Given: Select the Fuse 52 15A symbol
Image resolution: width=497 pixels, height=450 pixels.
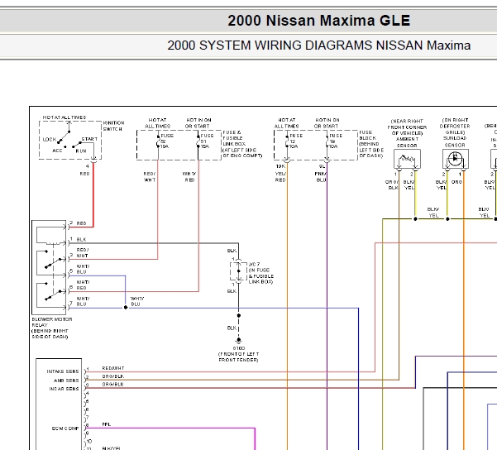Looking at the screenshot, I should [x=158, y=141].
